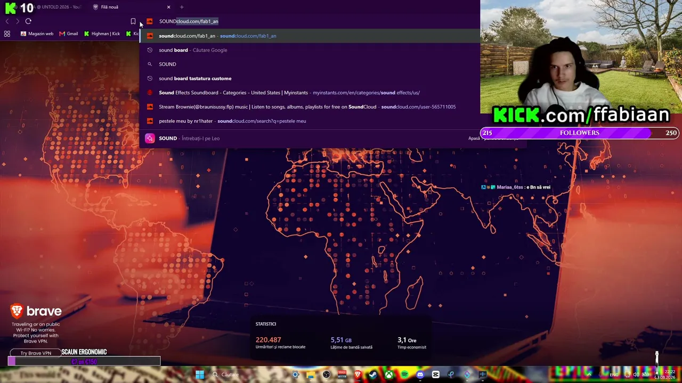682x383 pixels.
Task: Open the Myinstants Sound Effects Soundboard suggestion
Action: (310, 93)
